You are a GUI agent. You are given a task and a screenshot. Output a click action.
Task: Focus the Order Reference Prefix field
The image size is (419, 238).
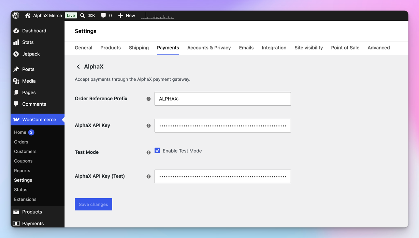(223, 99)
